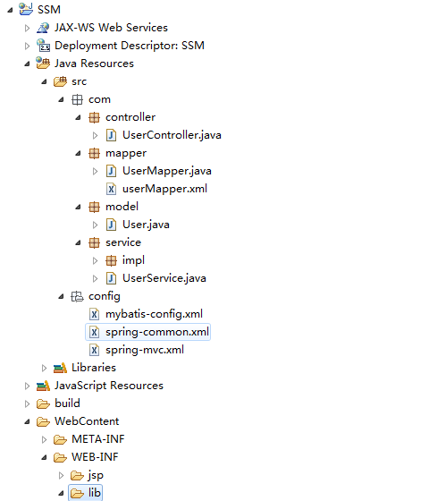Image resolution: width=446 pixels, height=501 pixels.
Task: Click the WEB-INF folder icon
Action: [x=60, y=457]
